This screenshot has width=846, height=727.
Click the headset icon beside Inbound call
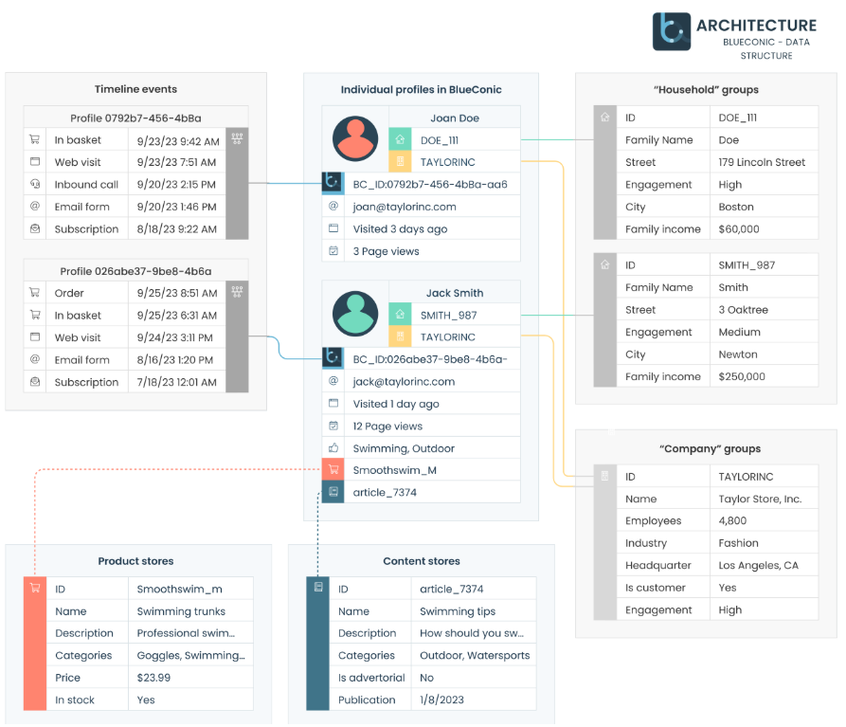(34, 184)
